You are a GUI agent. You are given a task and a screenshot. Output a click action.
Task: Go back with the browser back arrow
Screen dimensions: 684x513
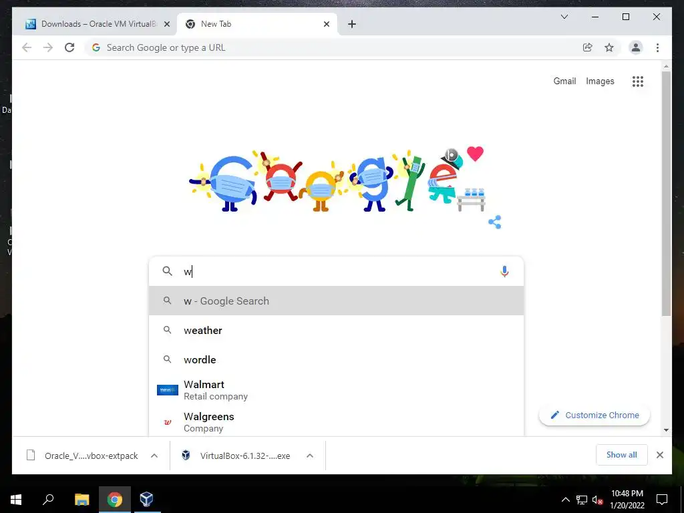point(27,47)
